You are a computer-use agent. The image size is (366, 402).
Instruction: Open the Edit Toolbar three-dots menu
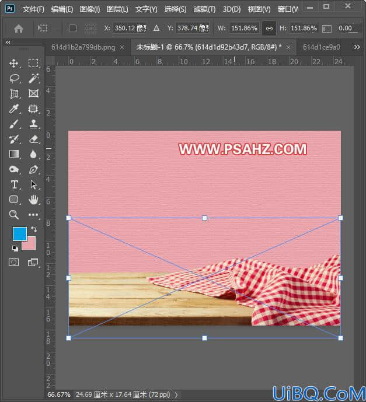point(33,215)
